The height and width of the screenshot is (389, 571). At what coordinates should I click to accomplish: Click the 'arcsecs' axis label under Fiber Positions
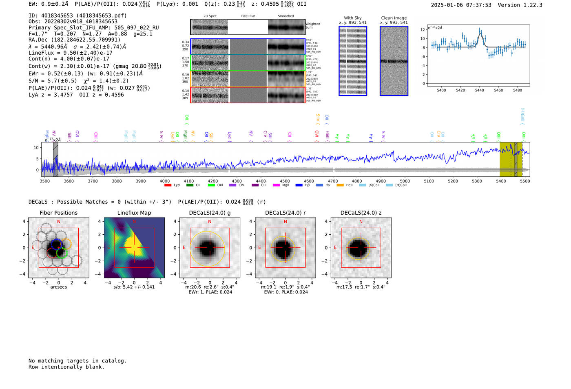tap(59, 287)
